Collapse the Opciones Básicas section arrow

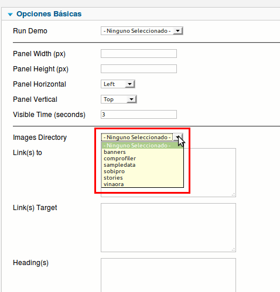tap(11, 14)
